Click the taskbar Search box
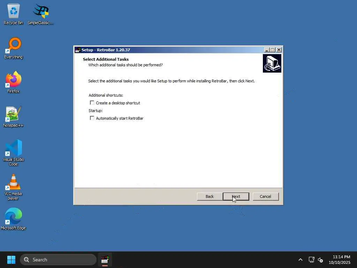 pos(58,260)
